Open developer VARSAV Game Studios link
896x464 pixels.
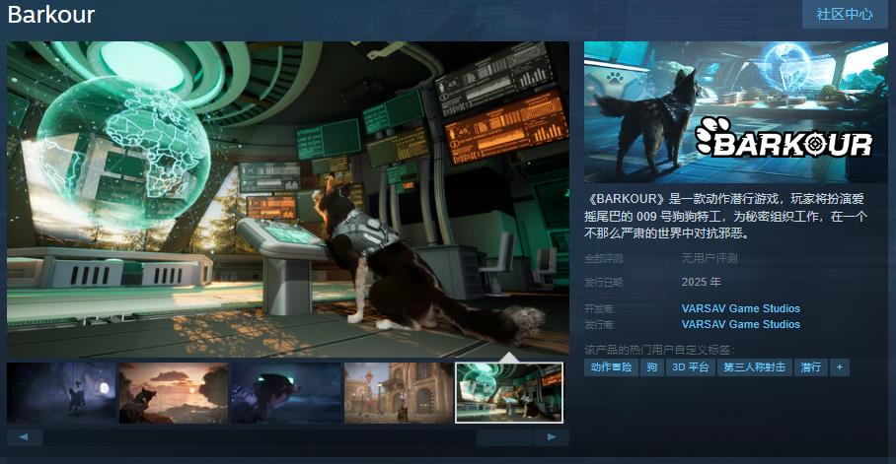coord(740,308)
